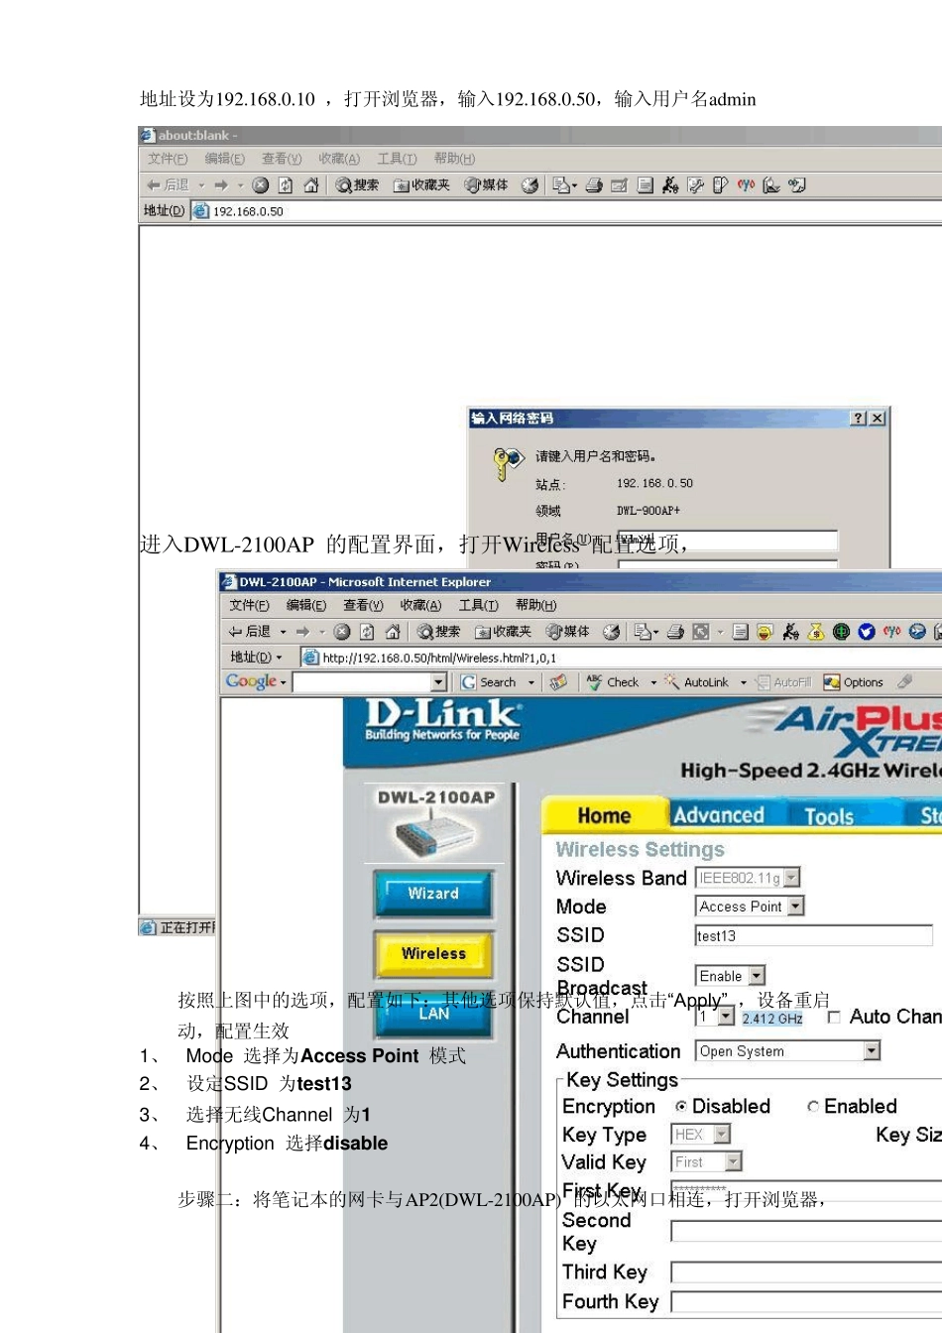Switch to Tools tab in D-Link page
Viewport: 942px width, 1333px height.
(829, 816)
